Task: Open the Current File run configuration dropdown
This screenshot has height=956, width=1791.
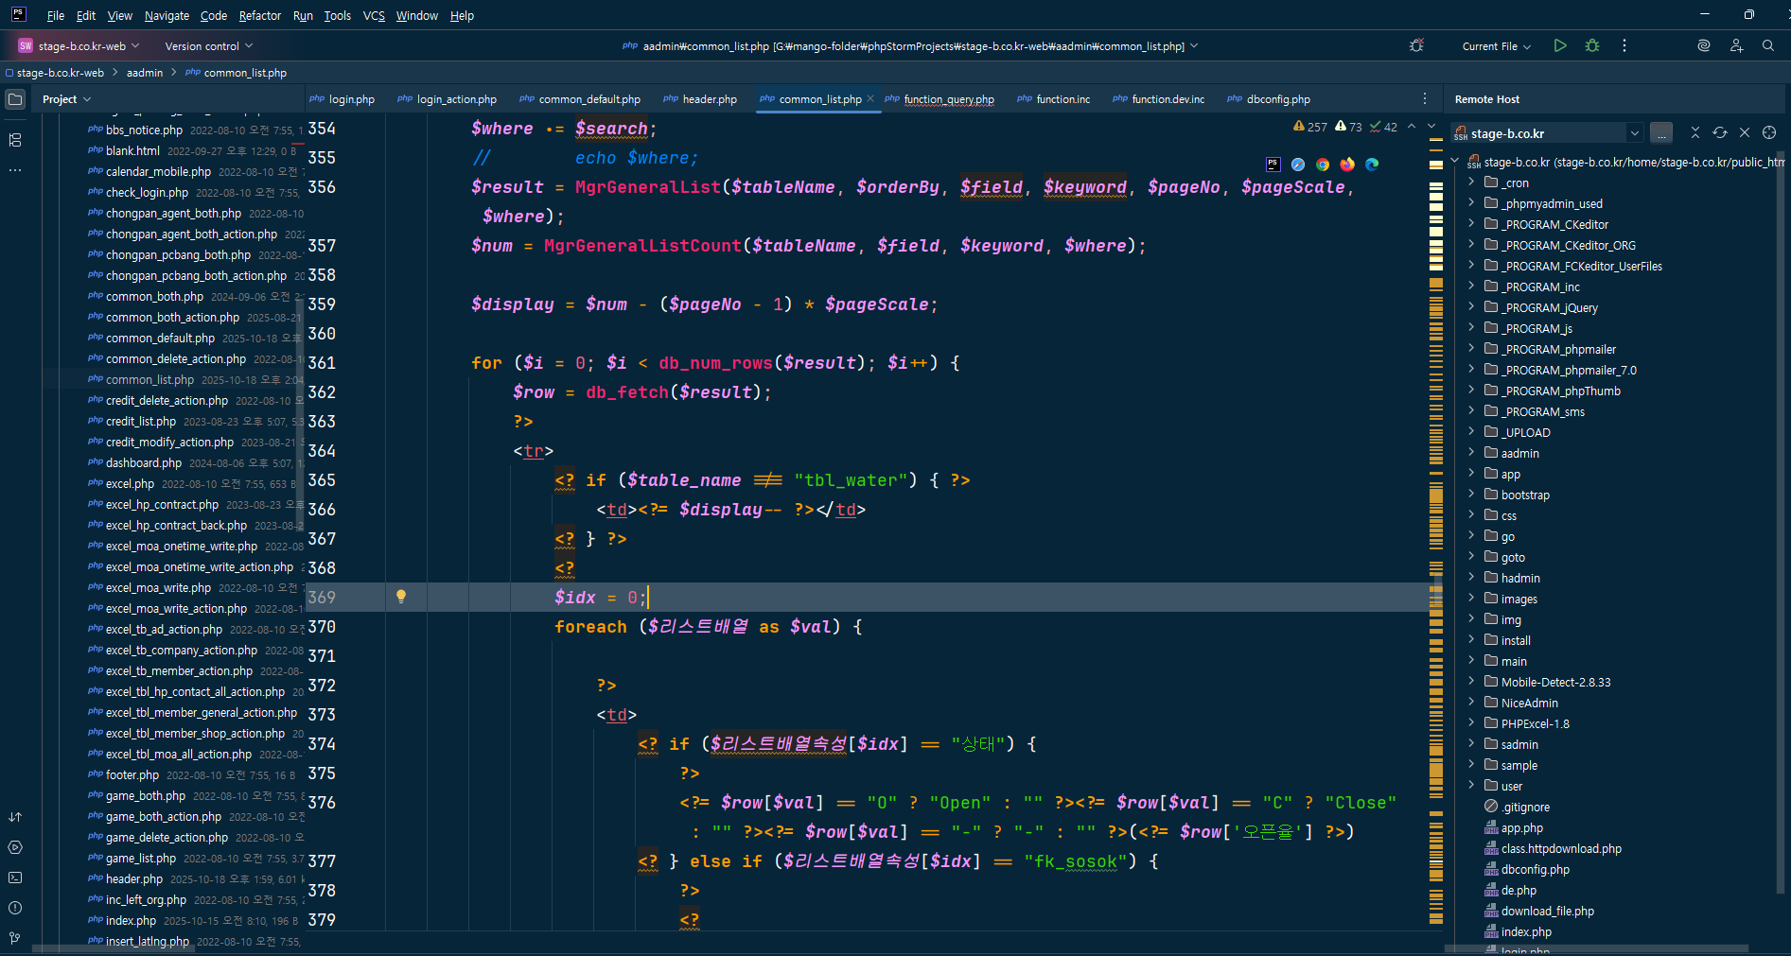Action: click(1496, 45)
